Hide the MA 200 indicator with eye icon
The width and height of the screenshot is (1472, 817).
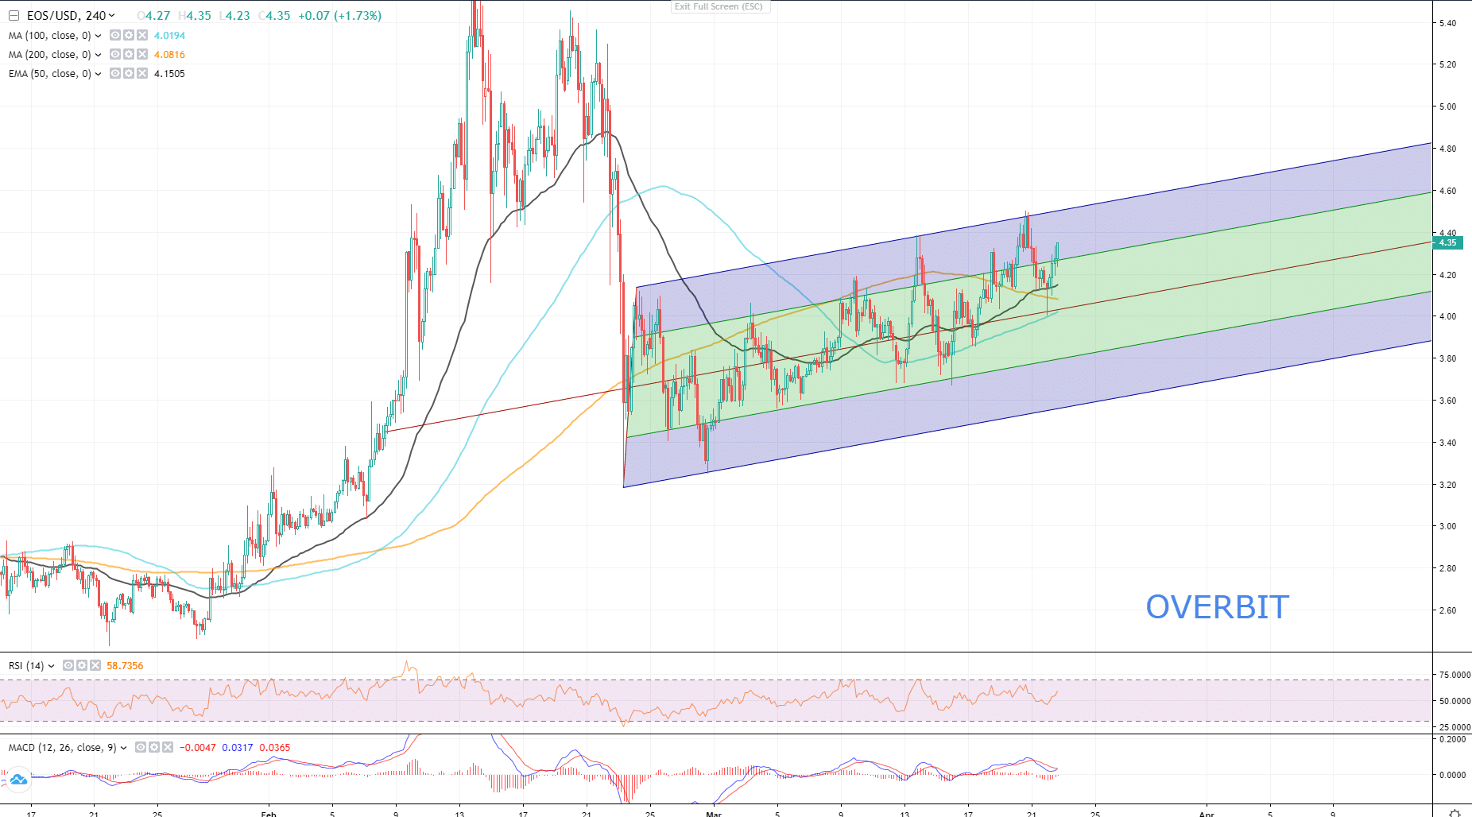click(x=115, y=55)
